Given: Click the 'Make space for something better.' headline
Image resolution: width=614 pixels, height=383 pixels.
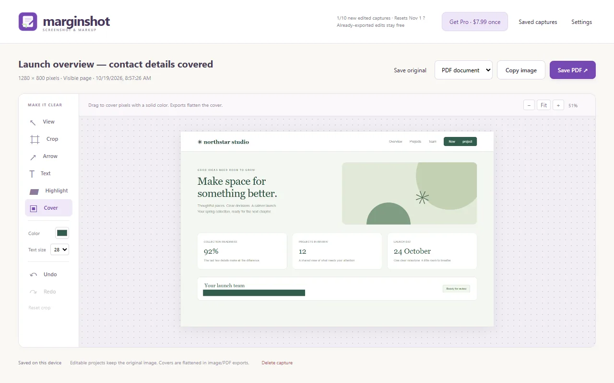Looking at the screenshot, I should pyautogui.click(x=237, y=187).
